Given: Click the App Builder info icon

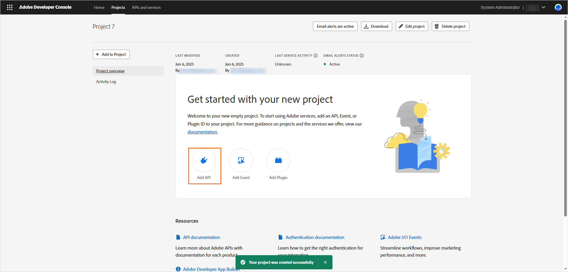Looking at the screenshot, I should [178, 269].
